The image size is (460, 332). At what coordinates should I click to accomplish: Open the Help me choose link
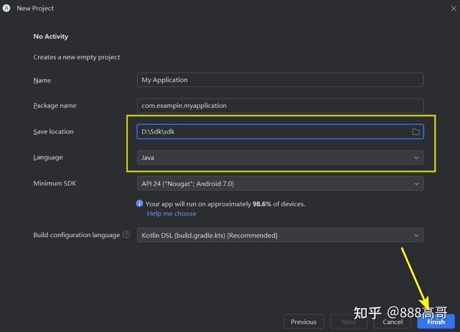click(172, 213)
